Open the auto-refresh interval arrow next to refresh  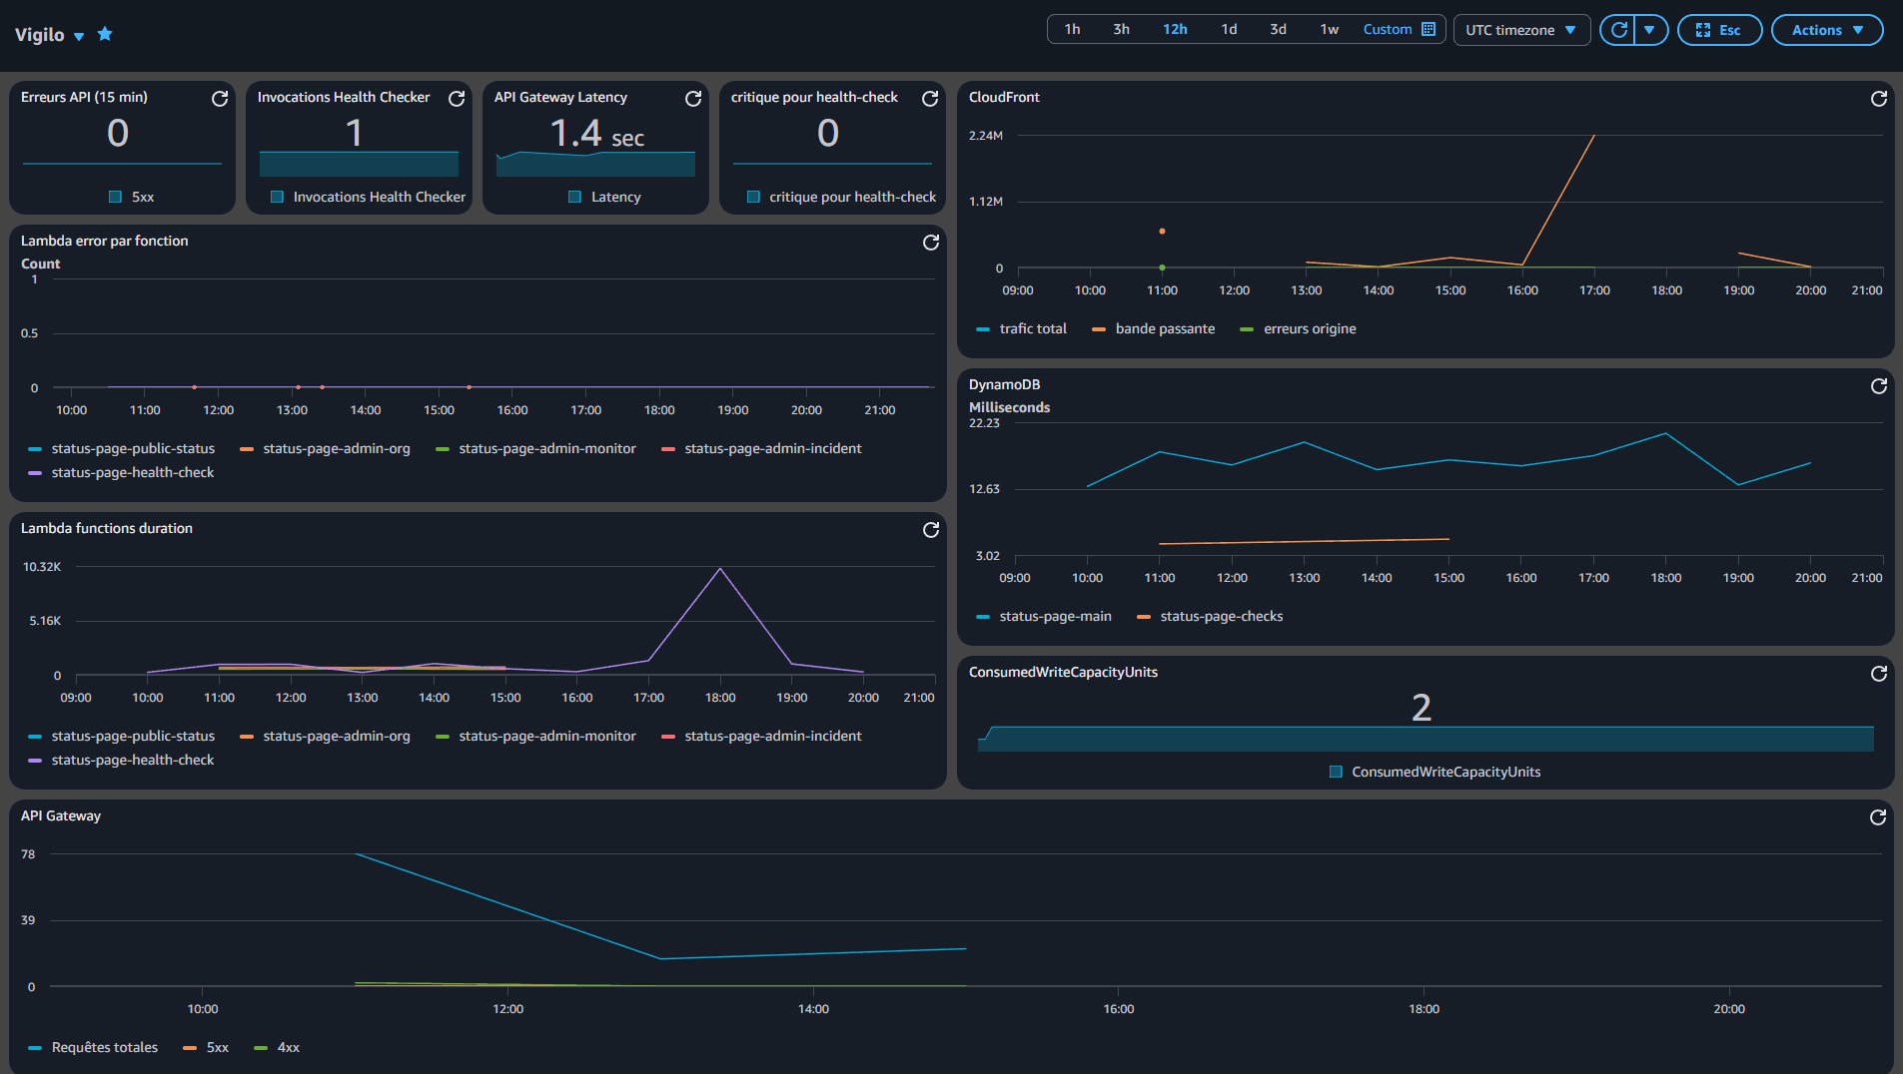coord(1651,30)
